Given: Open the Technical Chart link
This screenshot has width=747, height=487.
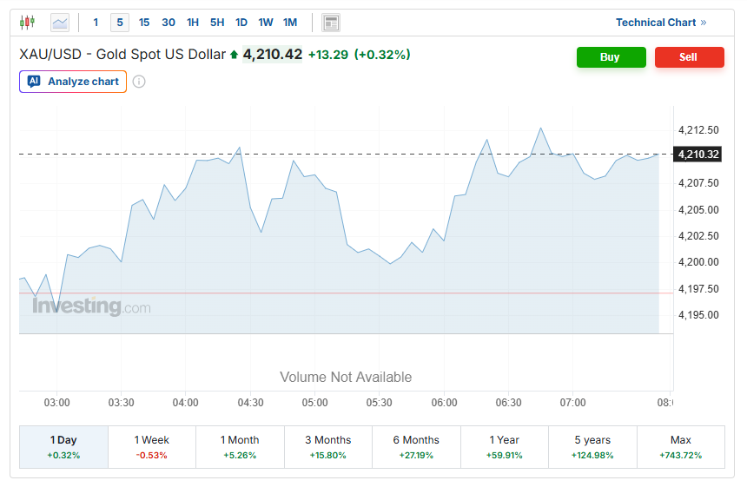Looking at the screenshot, I should click(661, 23).
